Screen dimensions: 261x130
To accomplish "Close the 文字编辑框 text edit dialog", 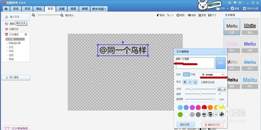I will [223, 52].
